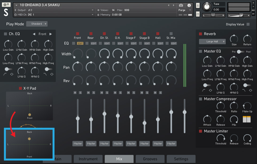
Task: Click the Stage B channel volume fader
Action: [145, 123]
